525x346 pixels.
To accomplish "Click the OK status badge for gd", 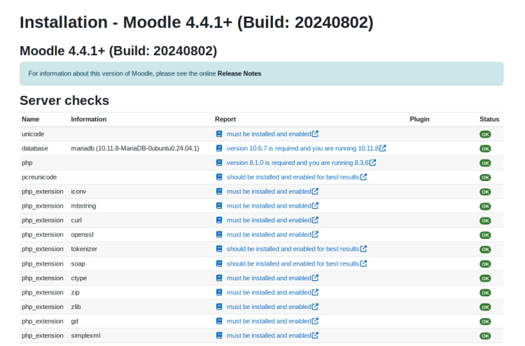I will click(485, 322).
